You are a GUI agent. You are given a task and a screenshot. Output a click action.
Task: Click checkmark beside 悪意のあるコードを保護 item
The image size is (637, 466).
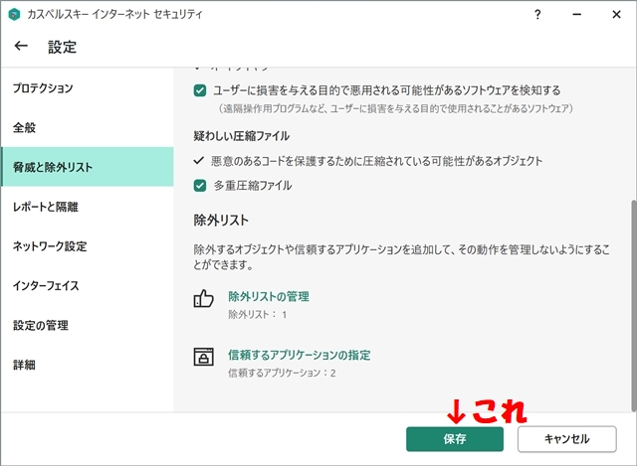[199, 160]
